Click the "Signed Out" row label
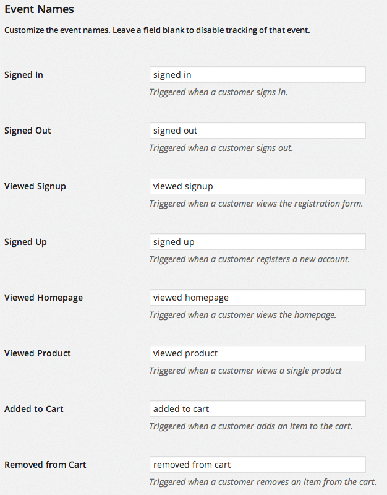This screenshot has width=387, height=495. point(28,131)
